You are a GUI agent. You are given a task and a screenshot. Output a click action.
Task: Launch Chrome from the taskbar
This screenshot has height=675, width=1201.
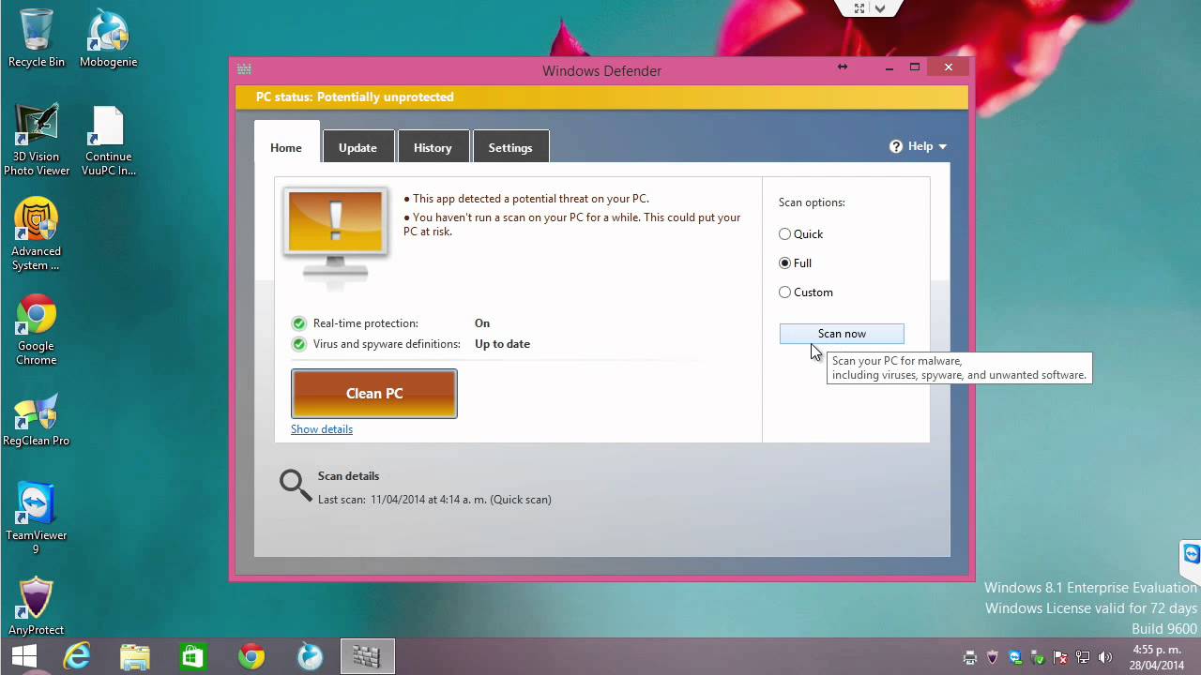click(251, 657)
